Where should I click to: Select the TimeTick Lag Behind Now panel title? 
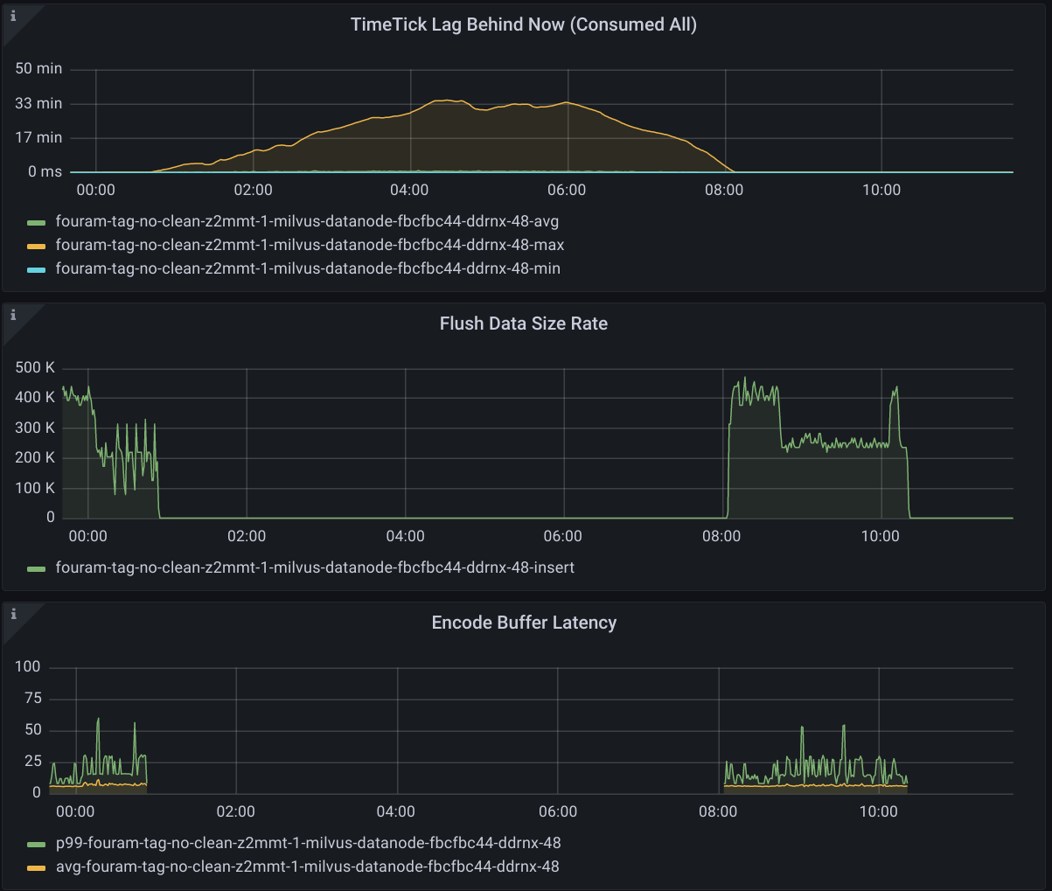pyautogui.click(x=525, y=24)
